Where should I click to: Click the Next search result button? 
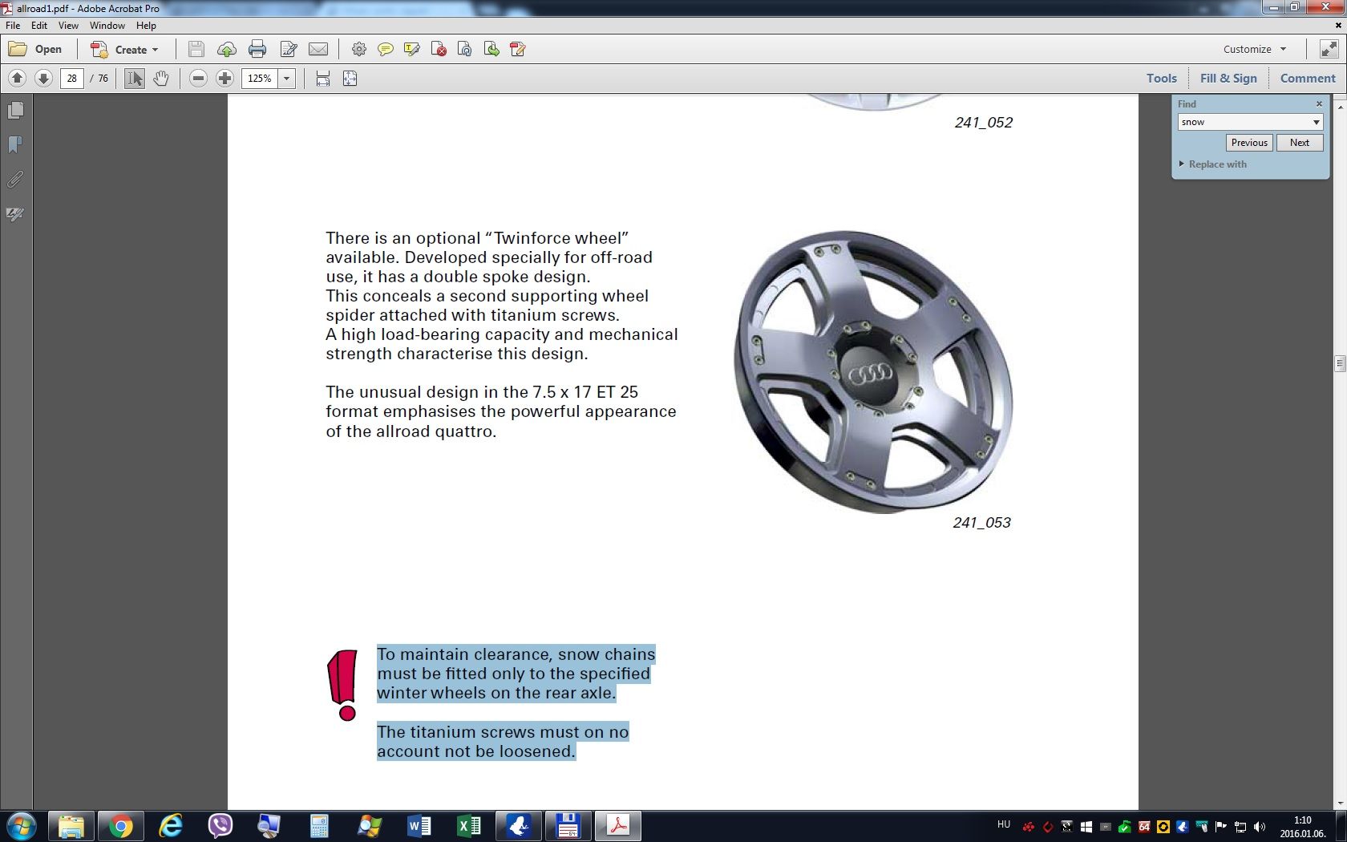(1300, 143)
